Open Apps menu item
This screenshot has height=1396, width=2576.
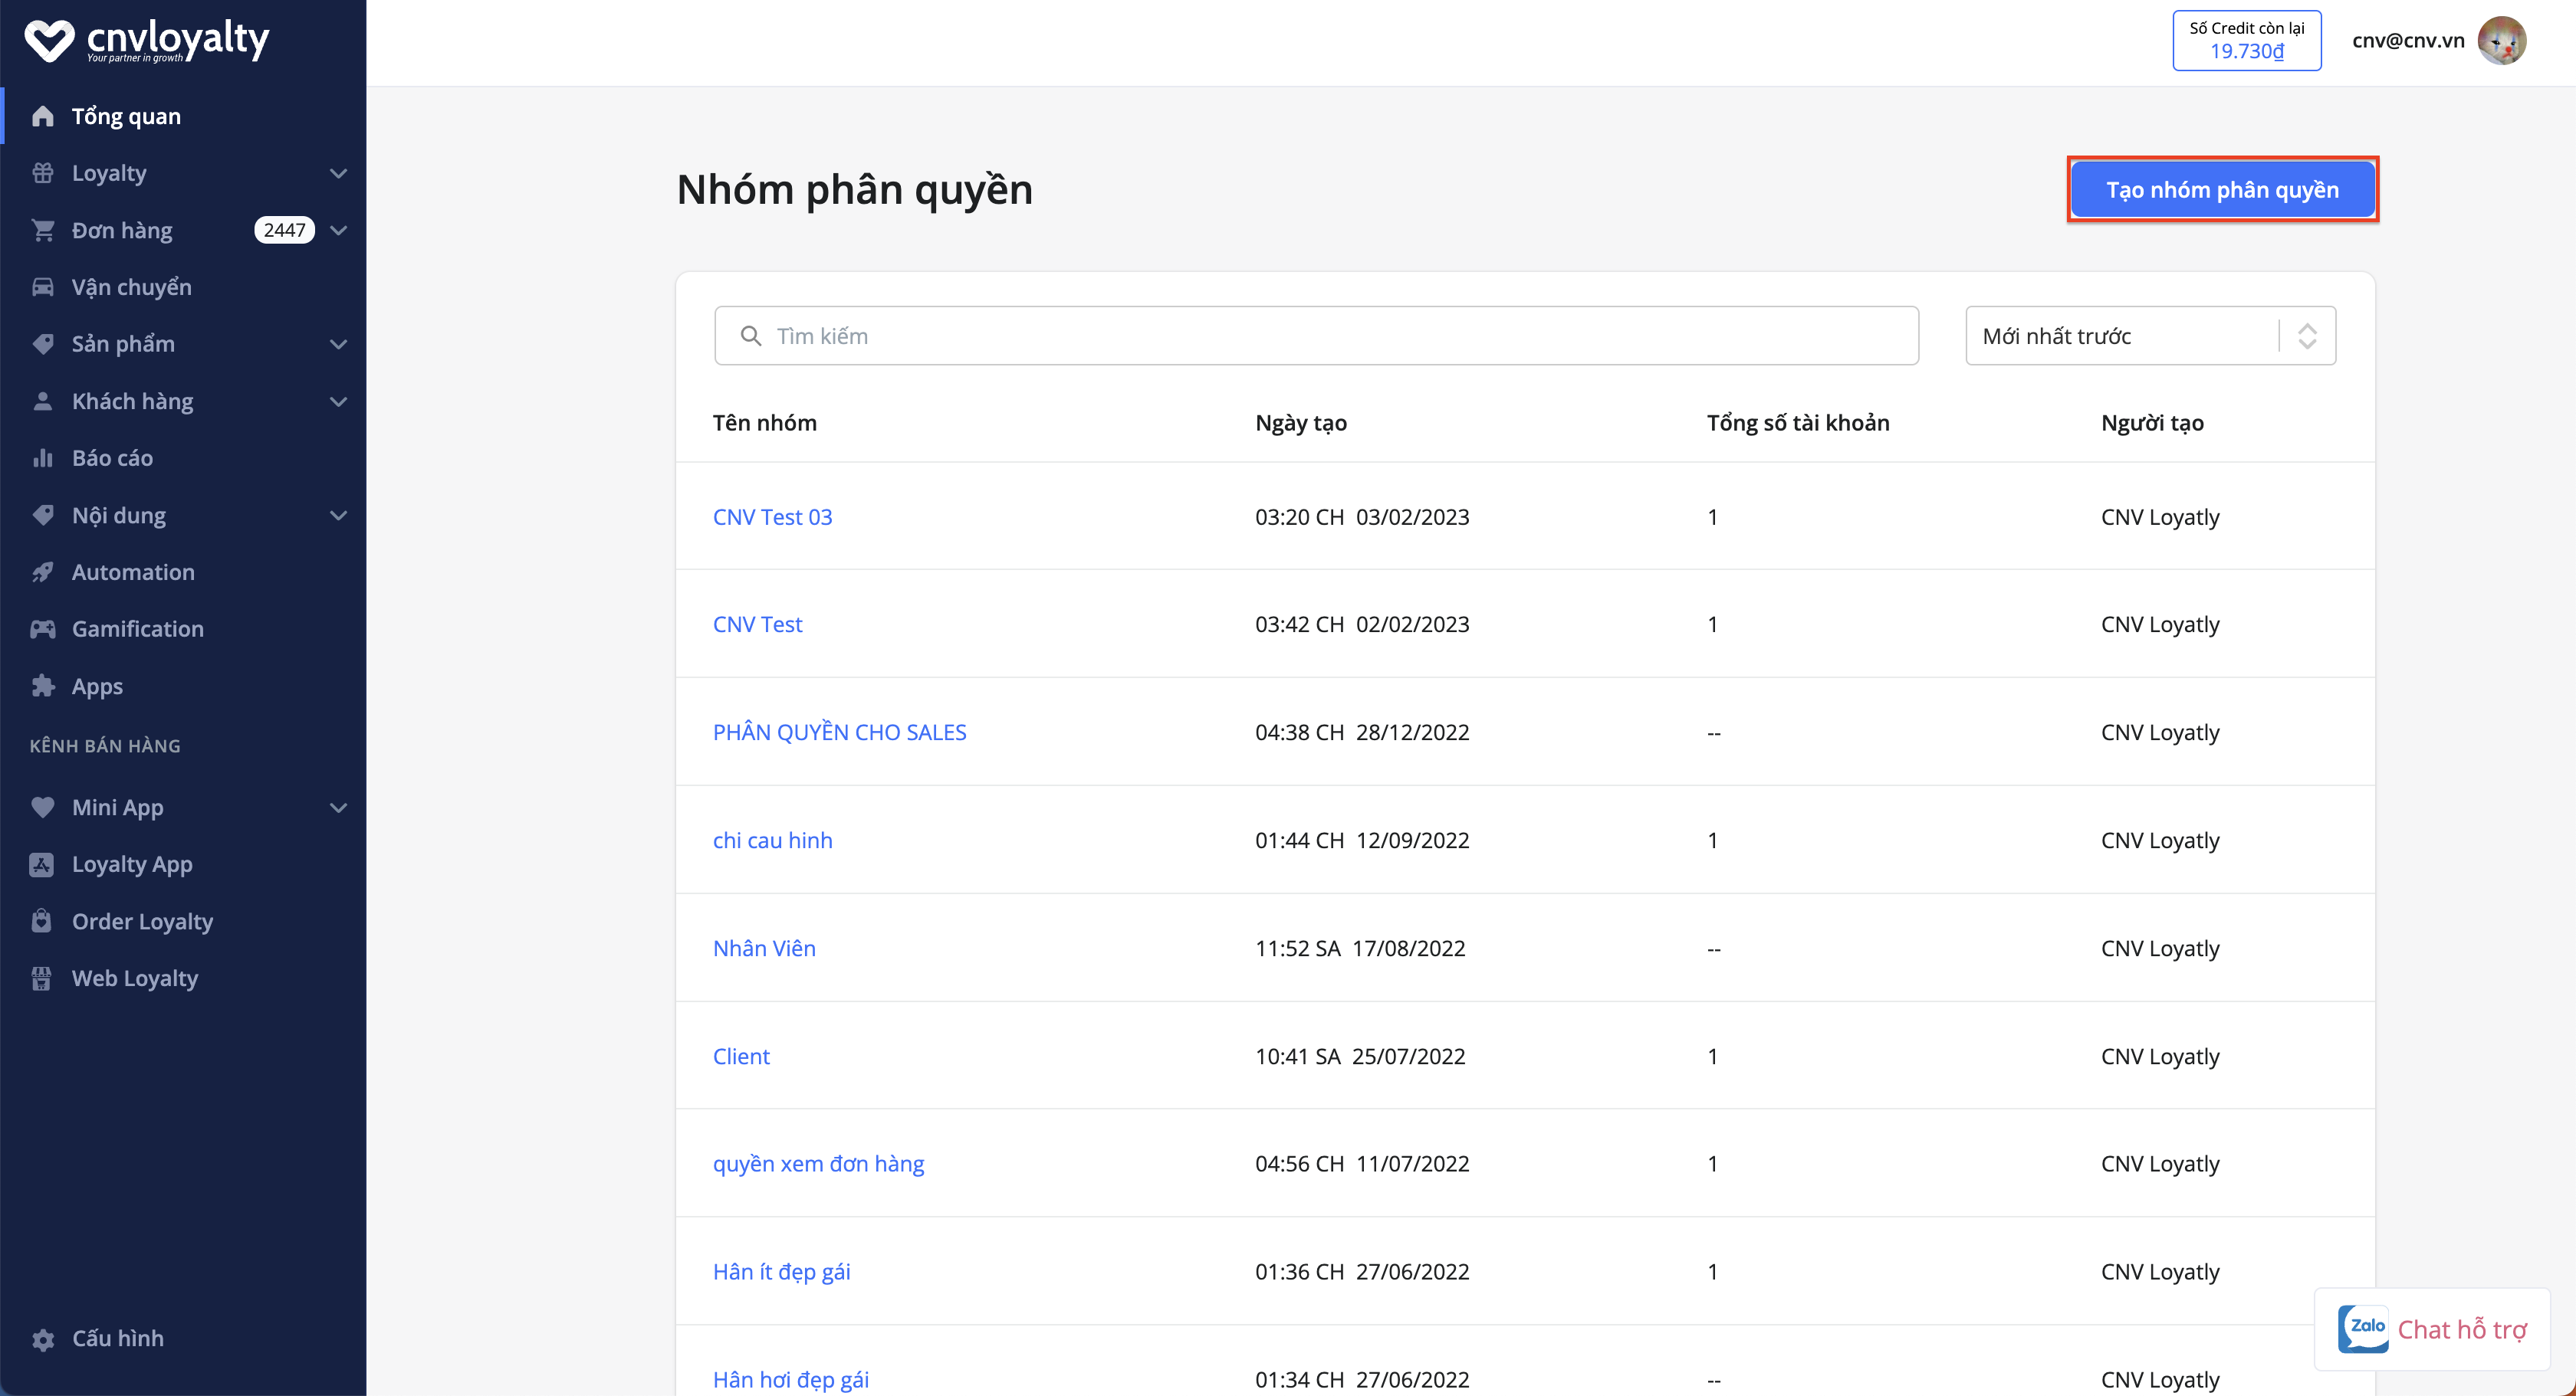pos(97,687)
